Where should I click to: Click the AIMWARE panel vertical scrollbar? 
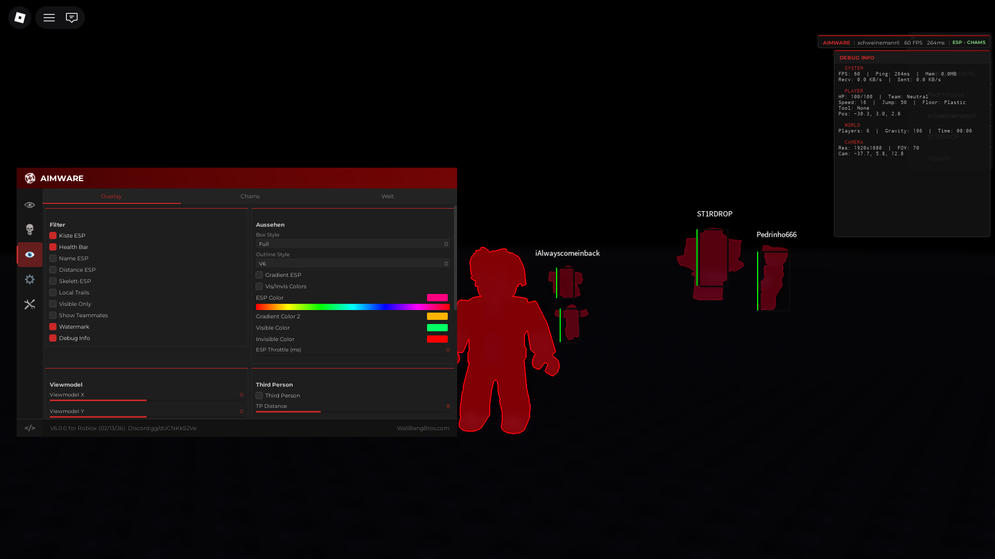(x=456, y=258)
